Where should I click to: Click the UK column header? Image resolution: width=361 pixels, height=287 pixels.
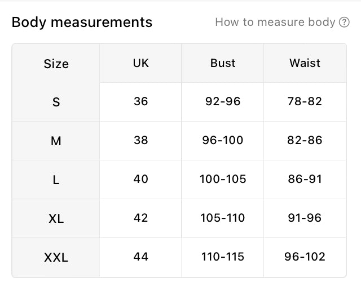tap(140, 63)
